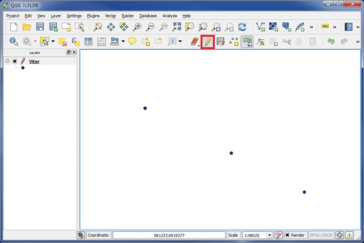Open the scale combo box dropdown
Screen dimensions: 364x243
[270, 236]
